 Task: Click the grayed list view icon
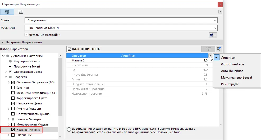tap(209, 49)
